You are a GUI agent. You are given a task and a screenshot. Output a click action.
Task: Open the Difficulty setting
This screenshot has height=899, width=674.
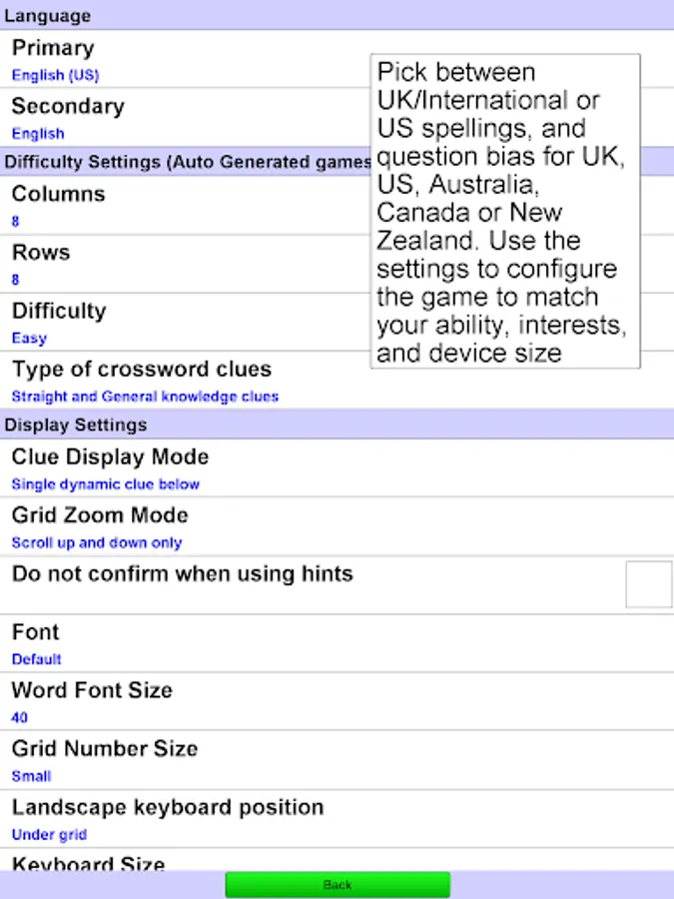tap(180, 323)
